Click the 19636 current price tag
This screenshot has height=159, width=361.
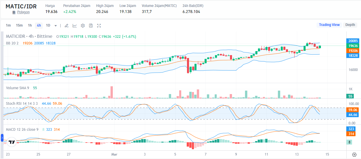click(353, 46)
